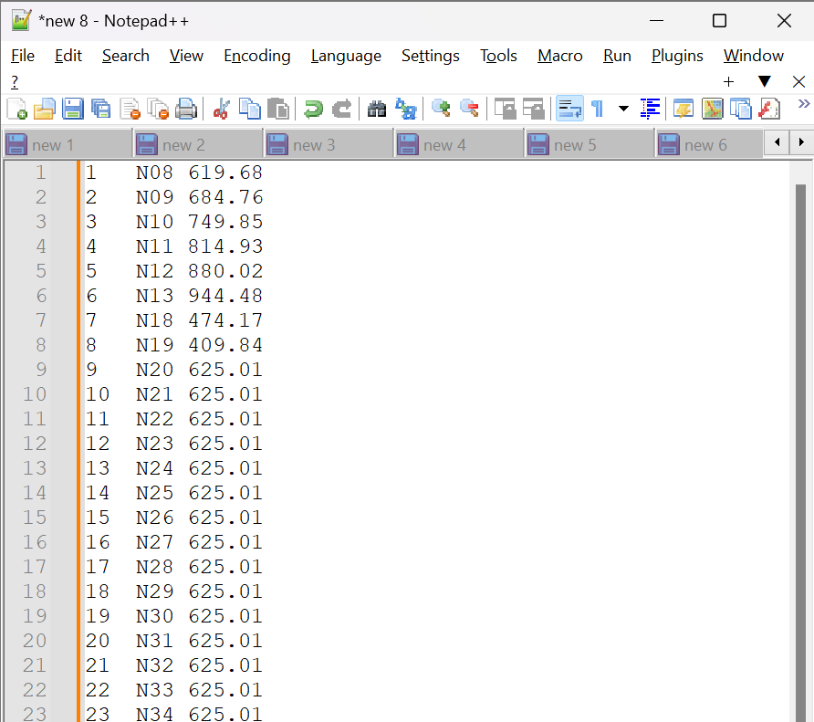This screenshot has width=814, height=722.
Task: Open the File menu
Action: pos(23,56)
